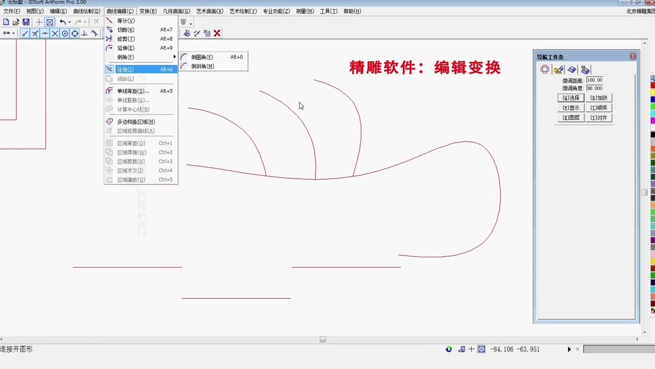This screenshot has height=369, width=655.
Task: Click the red X delete icon above the canvas
Action: [217, 33]
